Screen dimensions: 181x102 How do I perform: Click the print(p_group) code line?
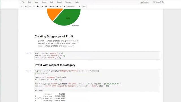pyautogui.click(x=42, y=73)
